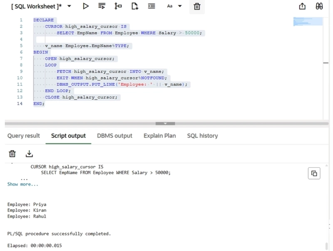Collapse the editor using the divider arrow
The height and width of the screenshot is (251, 333).
click(x=166, y=123)
